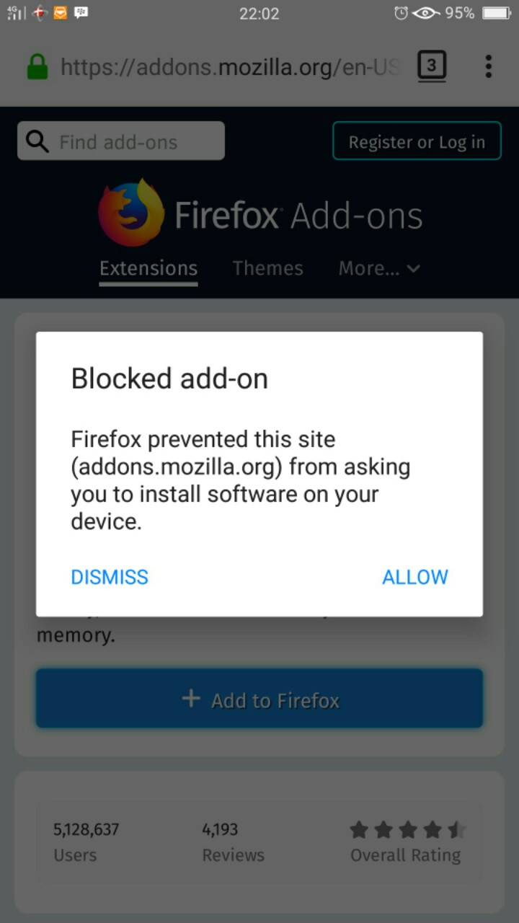
Task: Click the Register or Log in button
Action: coord(417,141)
